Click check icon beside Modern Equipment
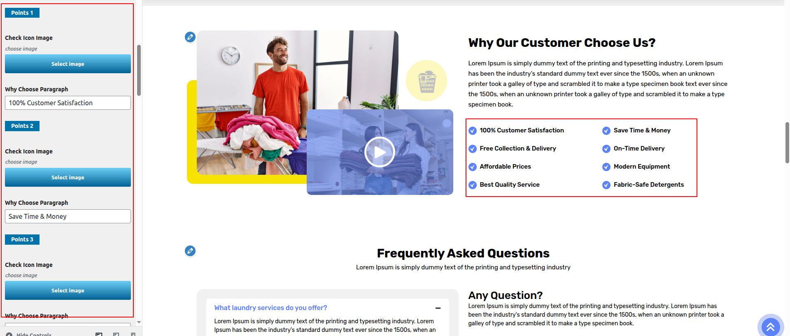The image size is (790, 336). pos(606,167)
